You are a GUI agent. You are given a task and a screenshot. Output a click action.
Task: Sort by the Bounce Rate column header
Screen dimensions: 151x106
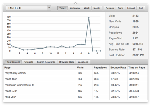(118, 67)
